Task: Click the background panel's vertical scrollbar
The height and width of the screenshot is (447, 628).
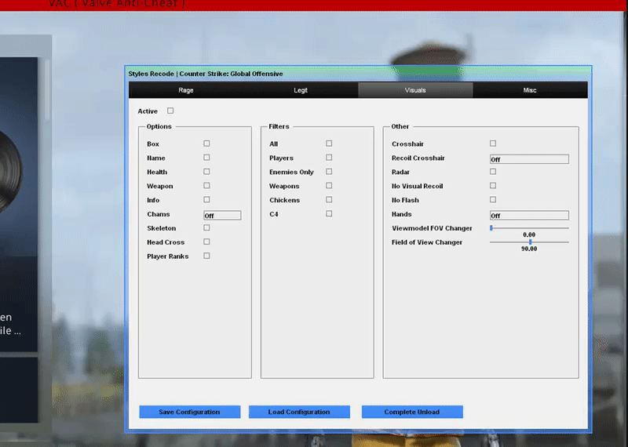Action: click(47, 89)
